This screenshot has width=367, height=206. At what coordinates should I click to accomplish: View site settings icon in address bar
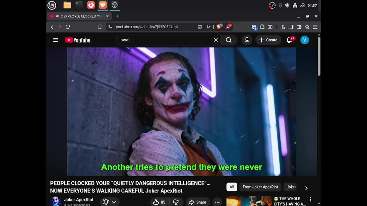[x=110, y=27]
